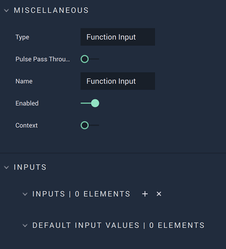Click the Pulse Pass Through label
Image resolution: width=226 pixels, height=249 pixels.
42,59
